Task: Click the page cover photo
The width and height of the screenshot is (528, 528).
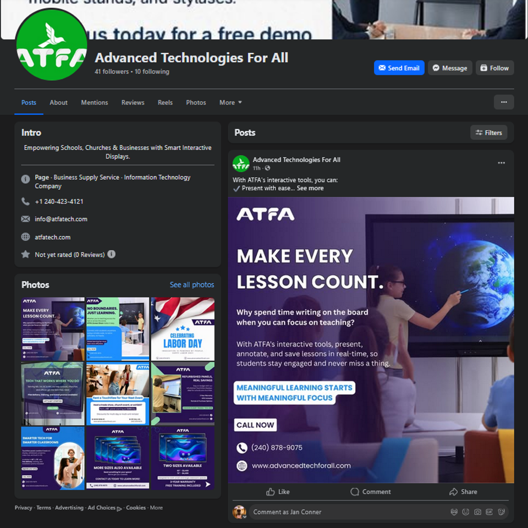Action: point(263,20)
